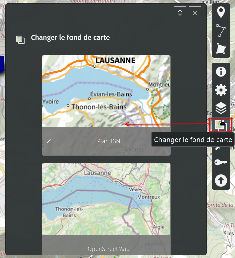Open the map info (i) icon
Screen dimensions: 235x258
(x=221, y=72)
